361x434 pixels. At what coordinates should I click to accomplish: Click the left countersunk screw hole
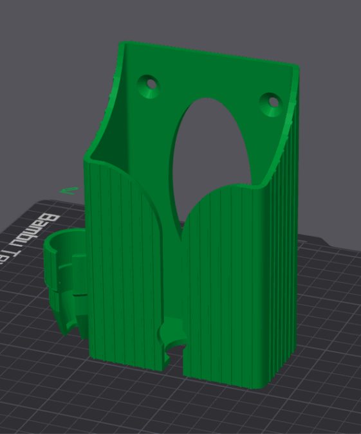[149, 86]
